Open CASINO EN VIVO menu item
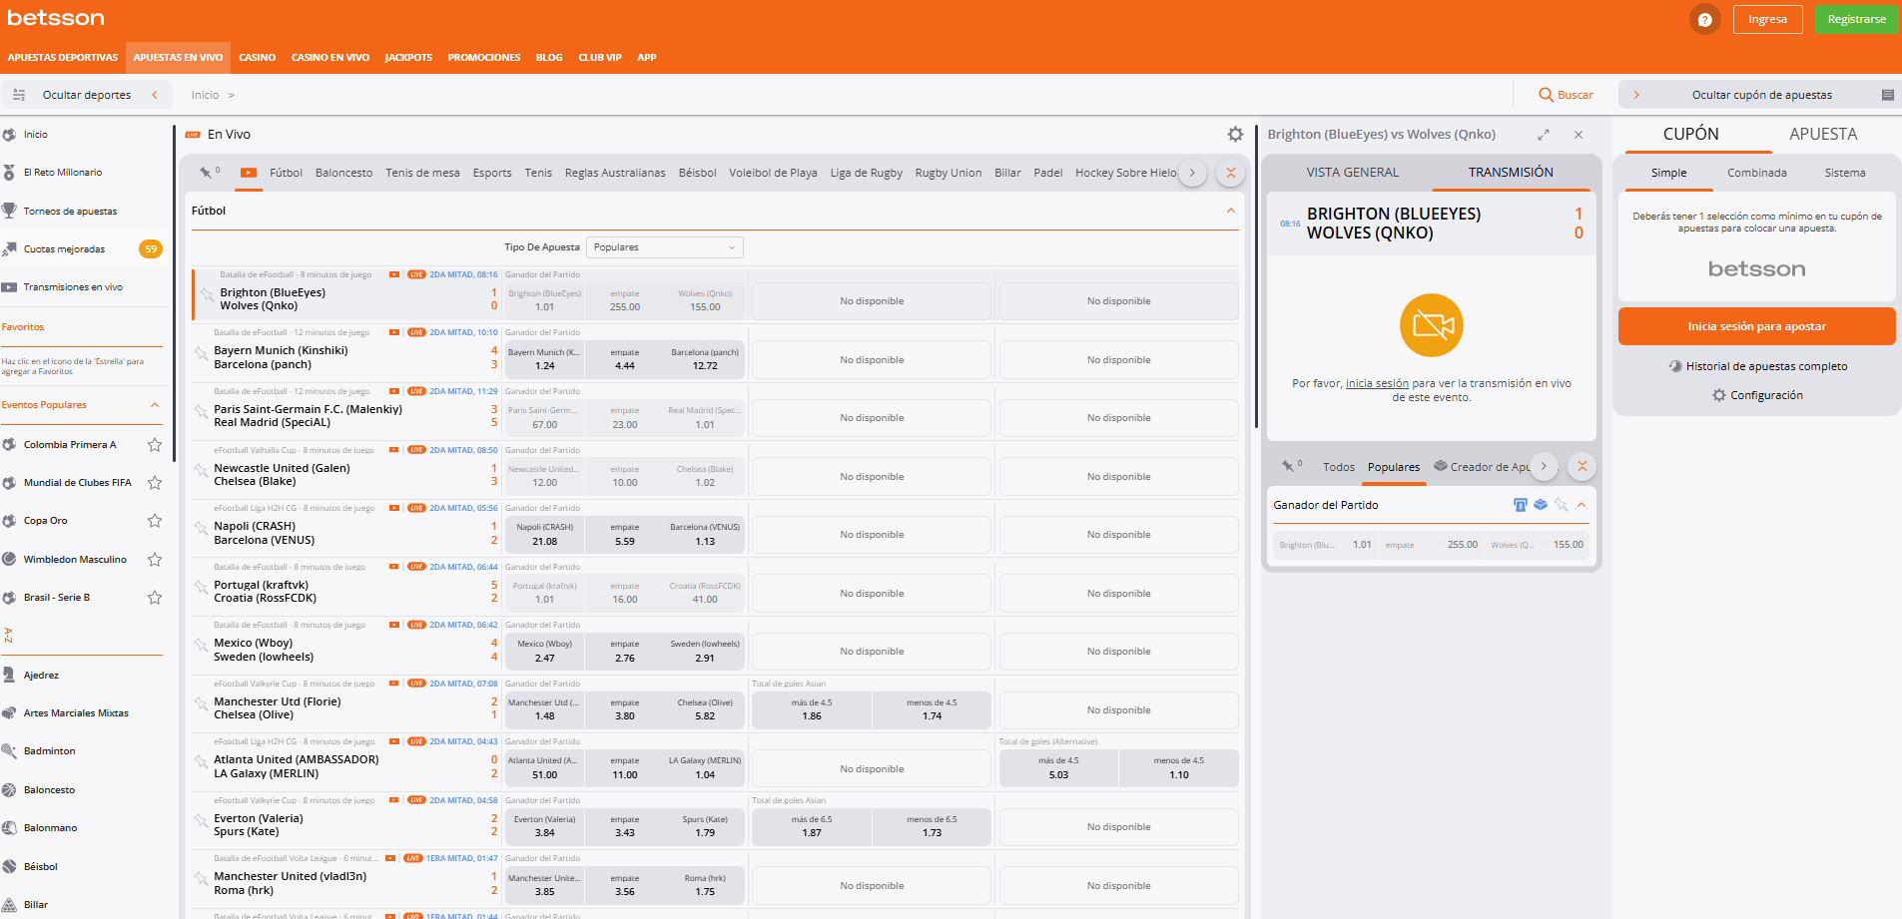This screenshot has width=1902, height=919. click(330, 58)
